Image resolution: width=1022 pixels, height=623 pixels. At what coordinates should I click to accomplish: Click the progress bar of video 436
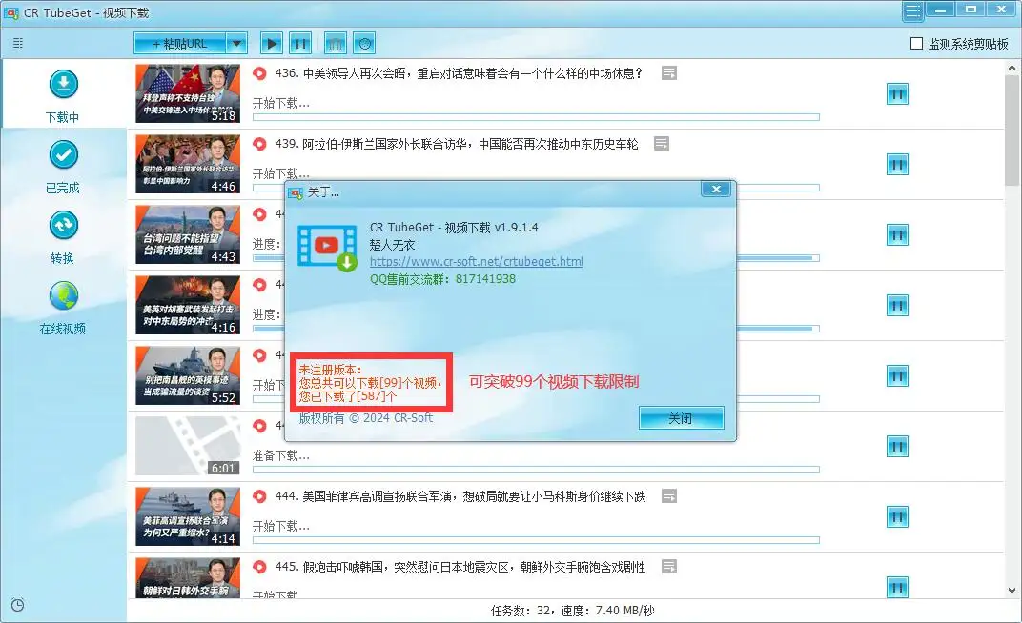coord(536,118)
